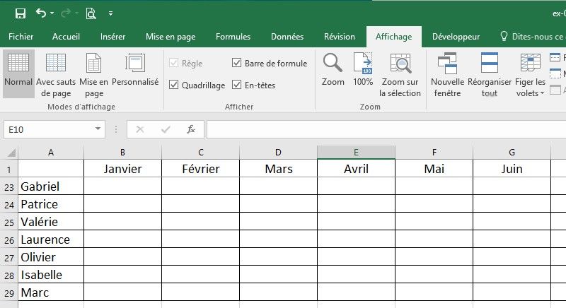Viewport: 566px width, 308px height.
Task: Open the Formules ribbon tab
Action: point(233,37)
